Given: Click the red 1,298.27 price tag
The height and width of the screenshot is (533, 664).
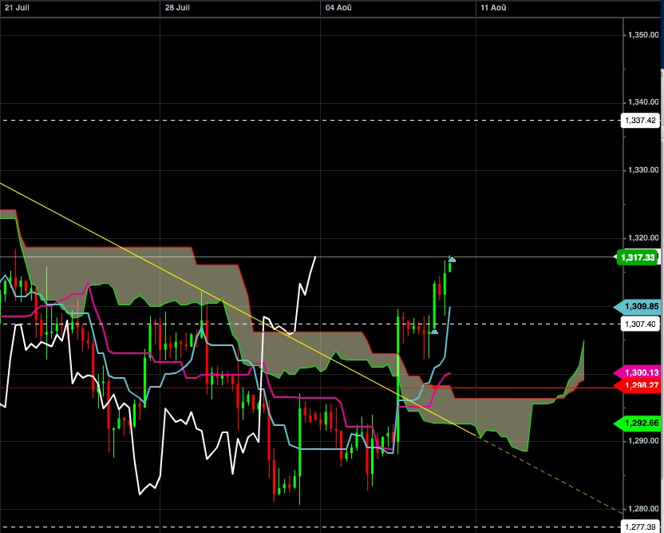Looking at the screenshot, I should click(638, 385).
